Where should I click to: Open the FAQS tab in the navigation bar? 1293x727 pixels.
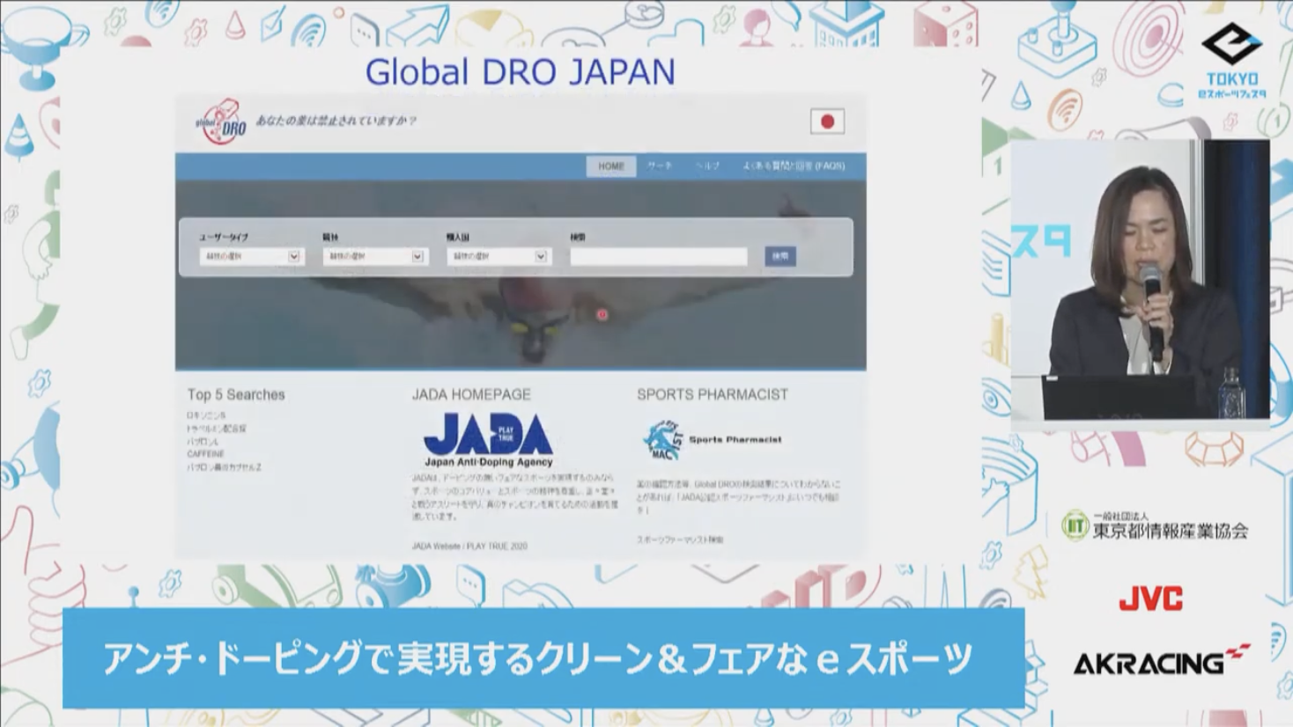[x=794, y=166]
